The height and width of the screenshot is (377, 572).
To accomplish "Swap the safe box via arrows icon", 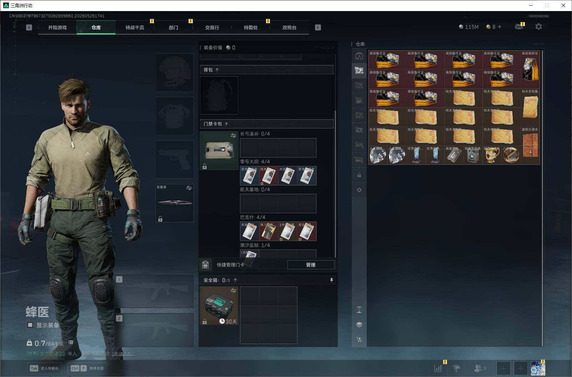I will tap(233, 290).
